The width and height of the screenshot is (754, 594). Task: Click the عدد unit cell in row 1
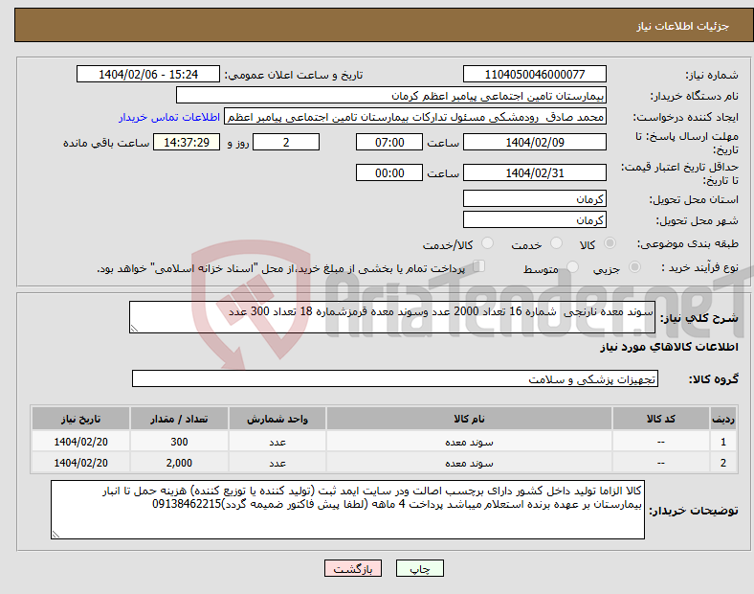point(277,442)
